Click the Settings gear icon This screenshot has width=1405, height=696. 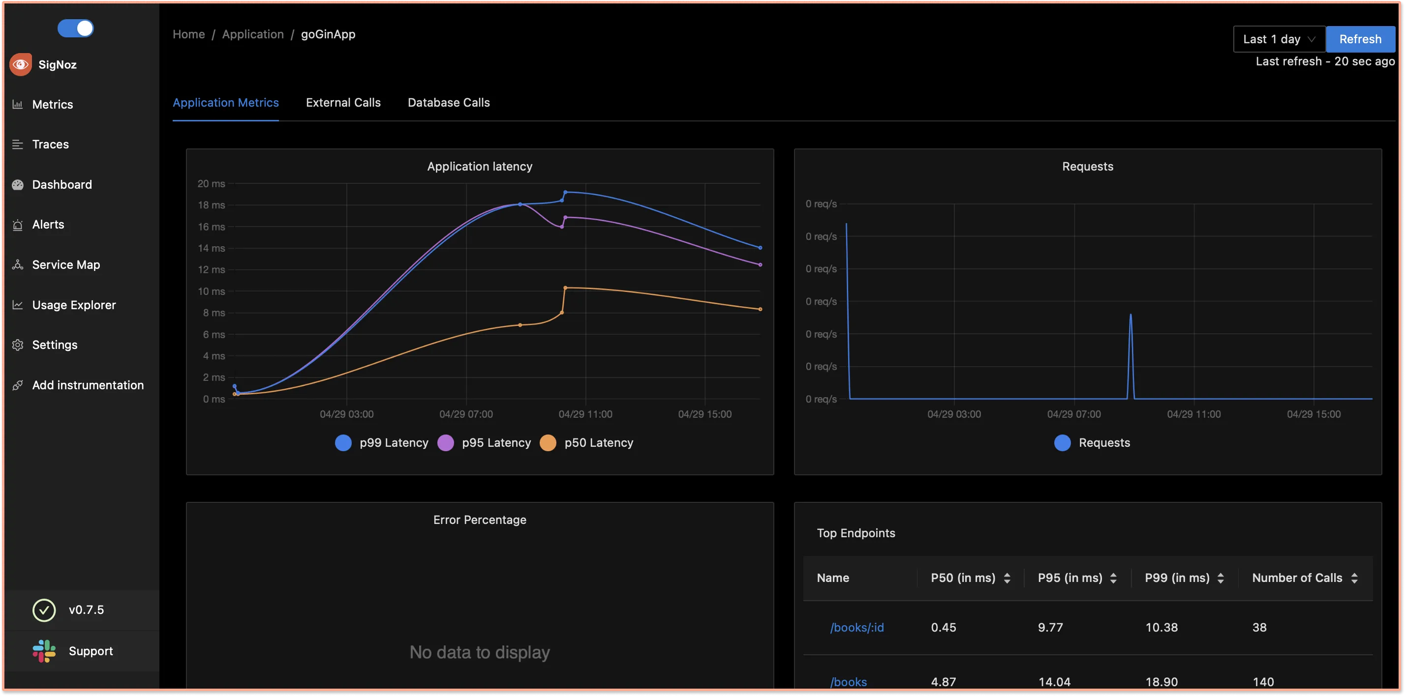17,345
